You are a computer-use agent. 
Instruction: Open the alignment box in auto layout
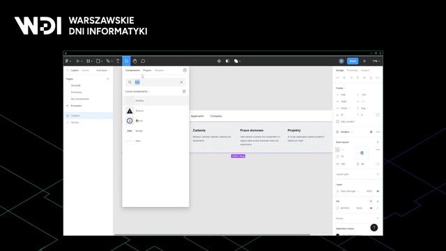pyautogui.click(x=362, y=153)
